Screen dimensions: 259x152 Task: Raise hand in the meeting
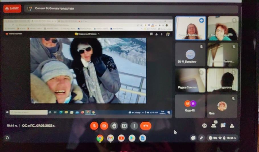coord(114,126)
